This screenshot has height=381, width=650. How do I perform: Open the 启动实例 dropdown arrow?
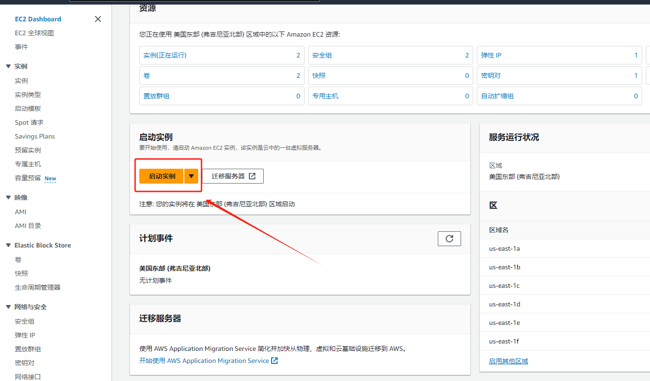(191, 176)
